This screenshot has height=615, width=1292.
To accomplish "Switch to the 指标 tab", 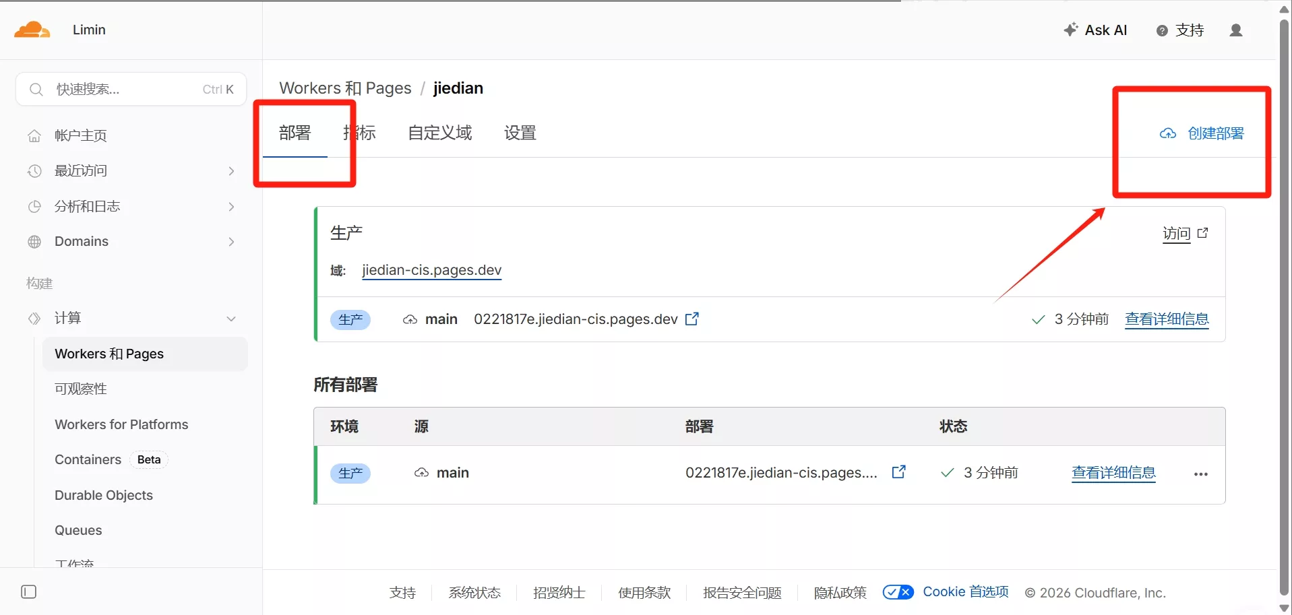I will 359,133.
